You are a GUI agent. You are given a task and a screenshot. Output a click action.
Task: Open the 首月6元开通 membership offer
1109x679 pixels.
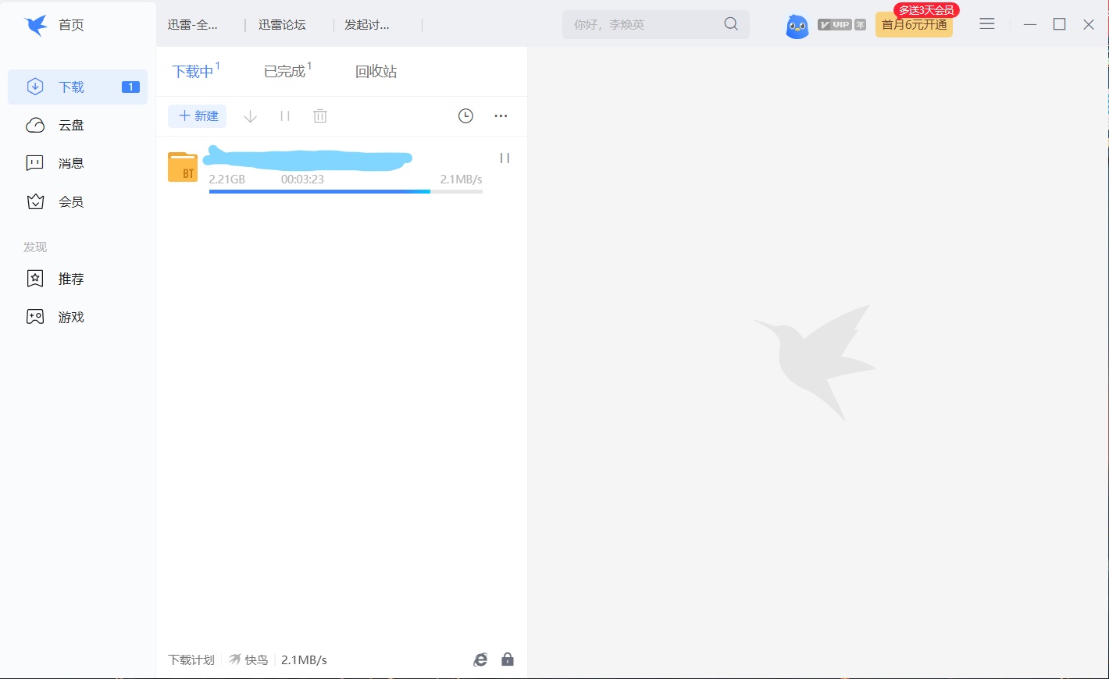pyautogui.click(x=913, y=25)
